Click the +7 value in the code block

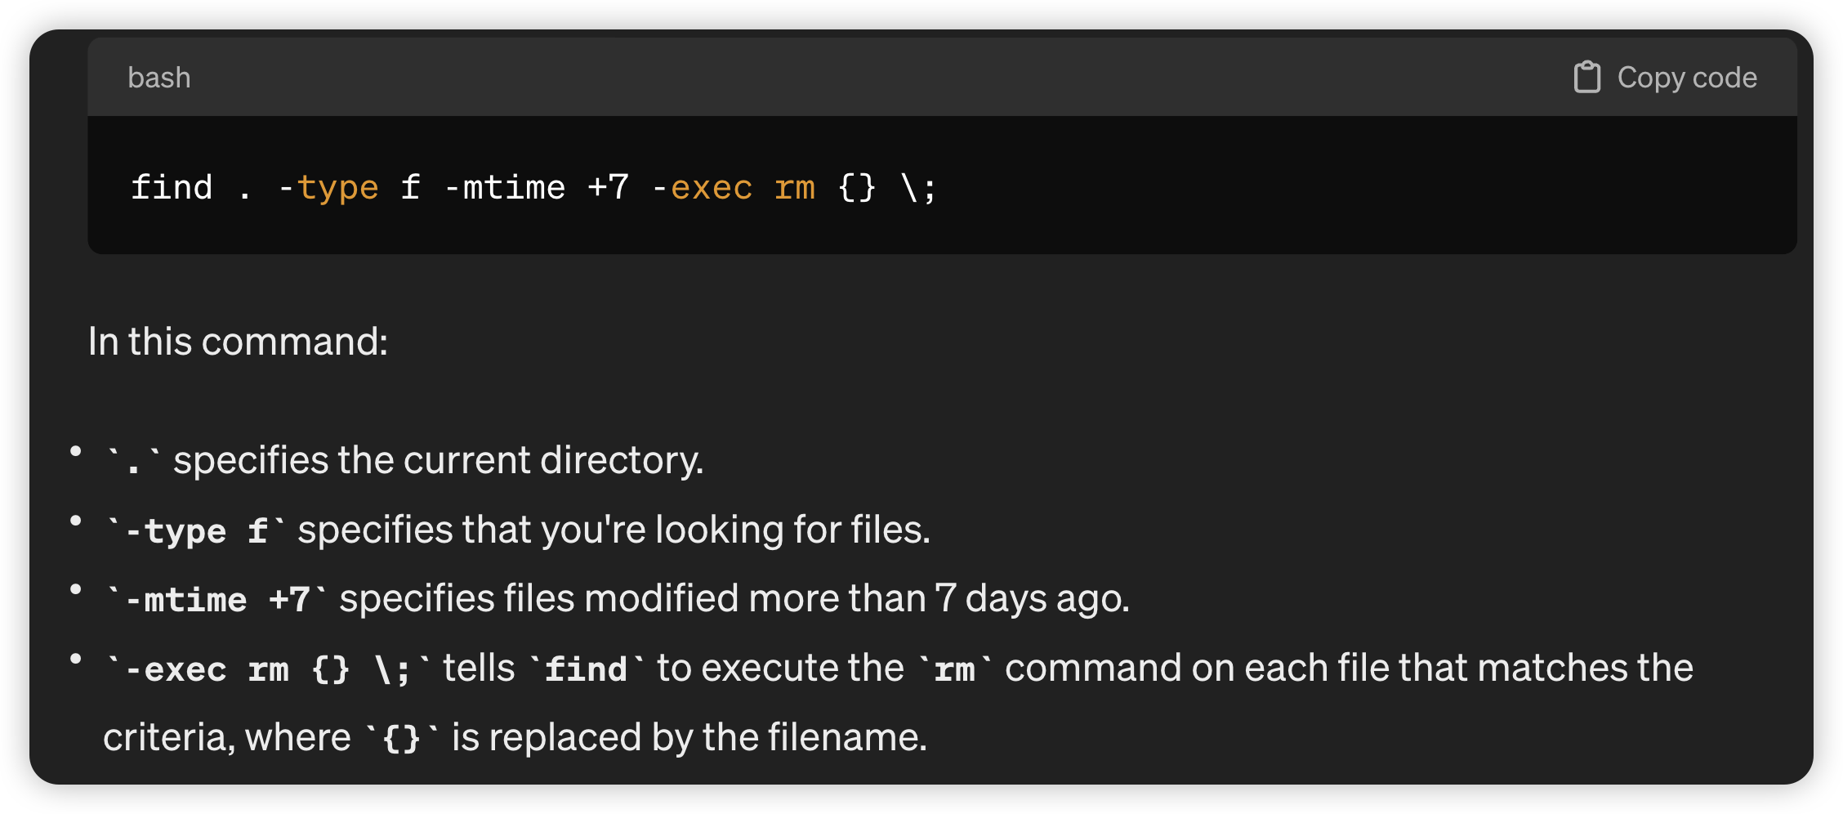(x=609, y=187)
